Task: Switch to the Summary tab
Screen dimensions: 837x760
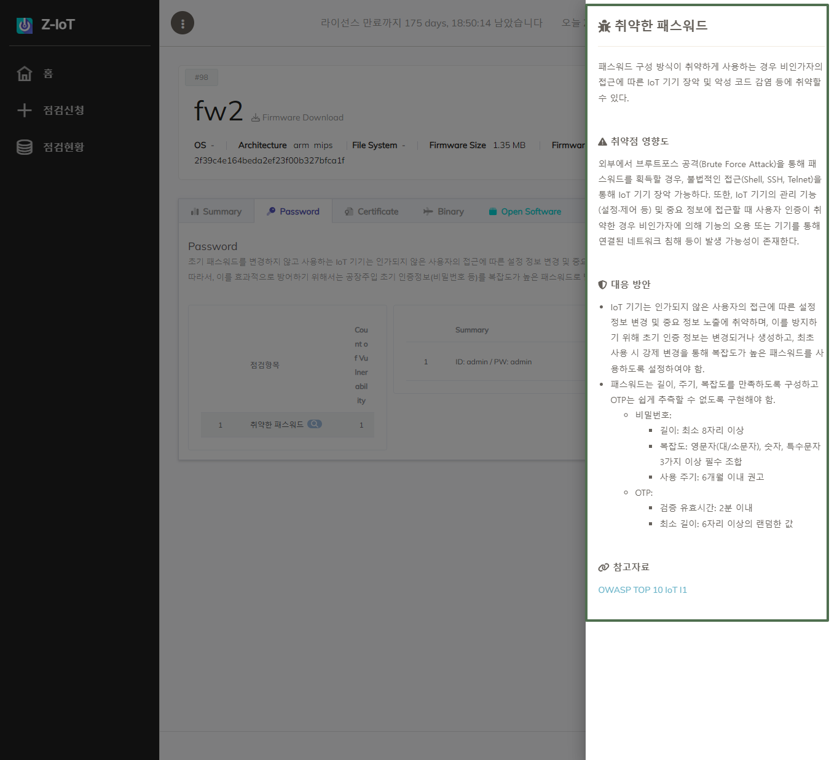Action: pos(216,211)
